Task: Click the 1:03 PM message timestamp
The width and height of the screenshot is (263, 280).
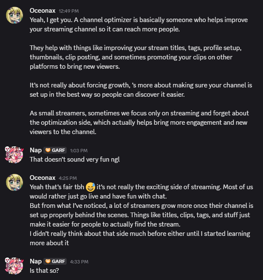Action: [x=79, y=151]
